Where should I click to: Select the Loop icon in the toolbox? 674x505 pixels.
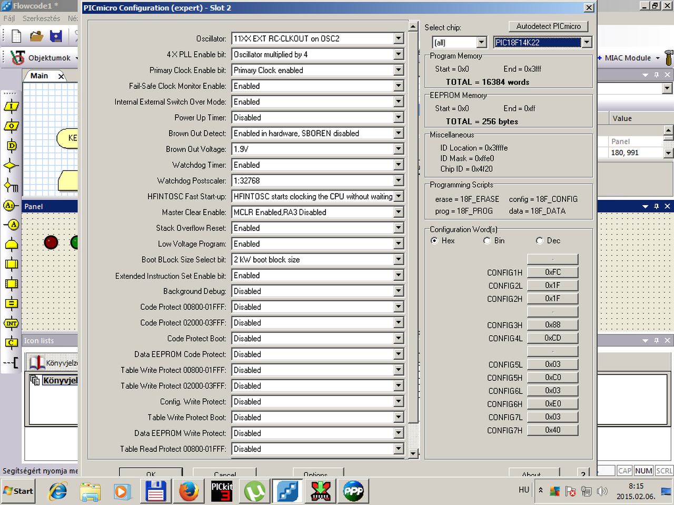(11, 244)
